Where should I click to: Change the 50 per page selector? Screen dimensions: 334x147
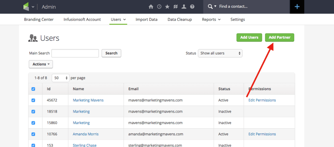(x=60, y=78)
